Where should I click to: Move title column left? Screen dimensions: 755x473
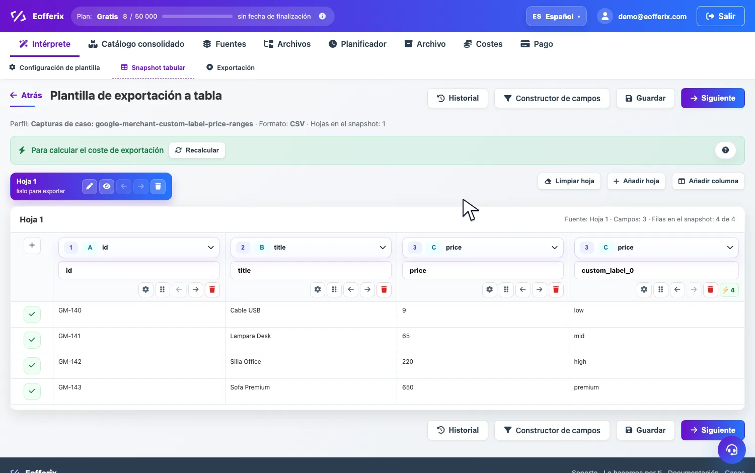351,289
